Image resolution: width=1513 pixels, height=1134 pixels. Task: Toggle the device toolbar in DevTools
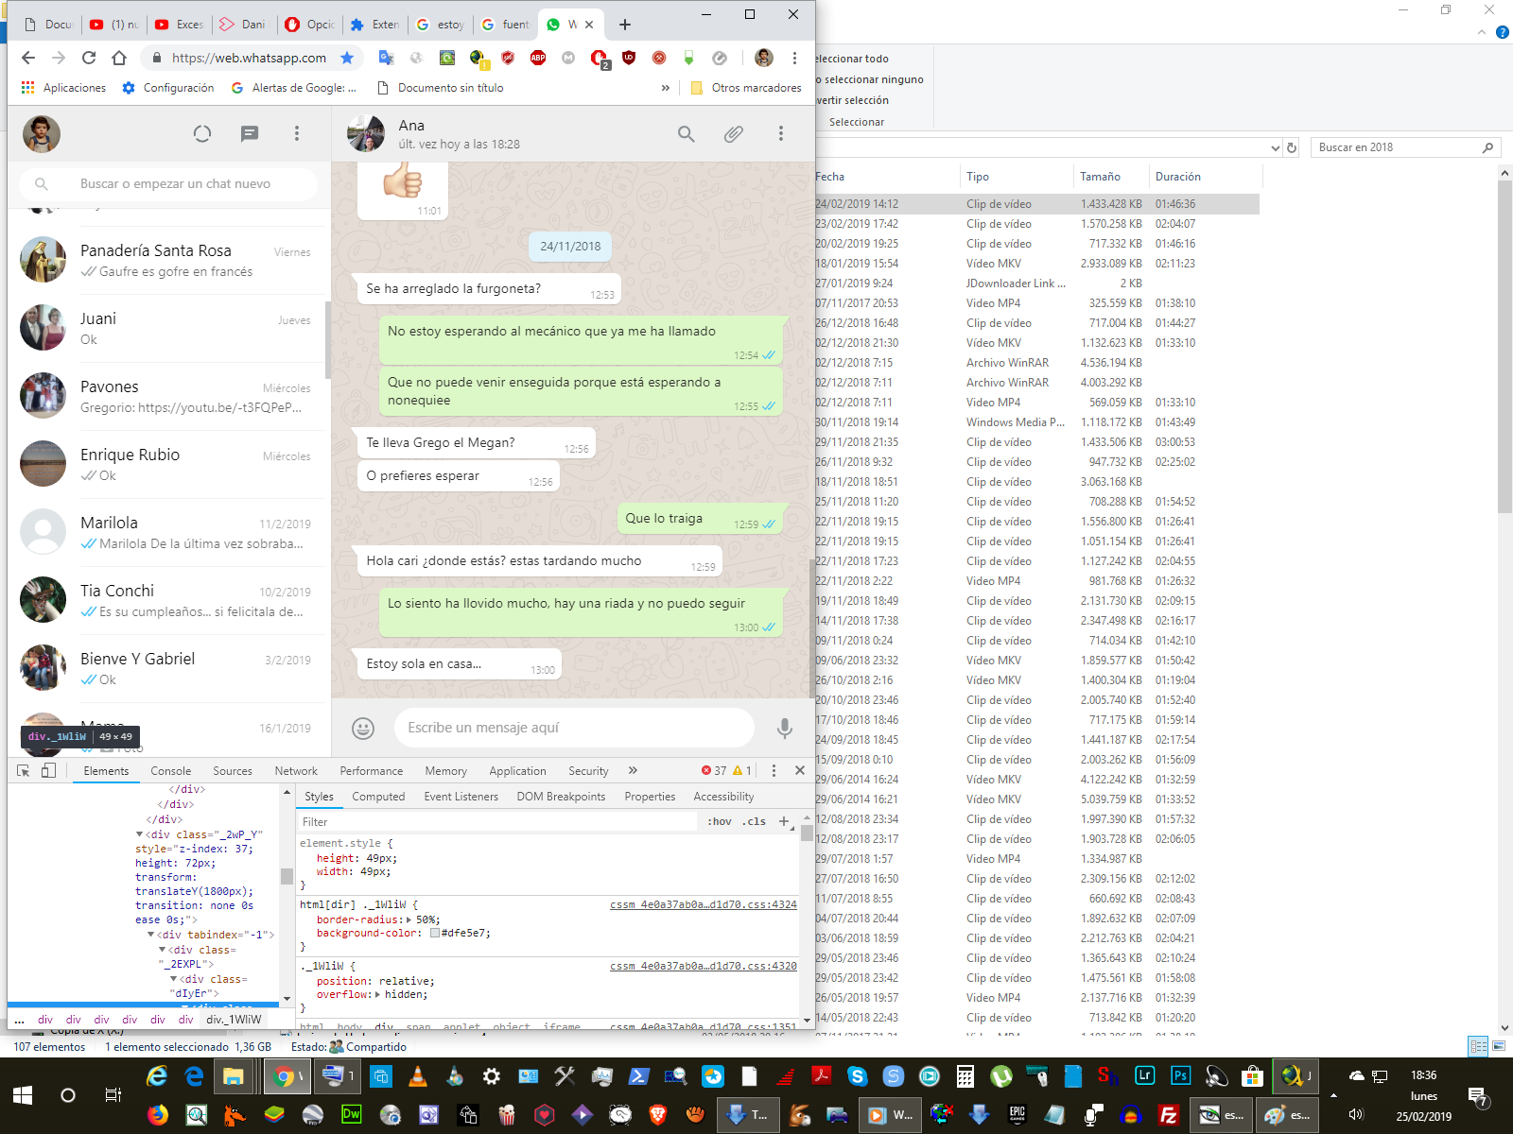[x=48, y=770]
